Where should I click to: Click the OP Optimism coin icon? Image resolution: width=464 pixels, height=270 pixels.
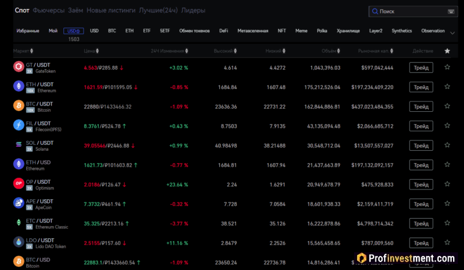tap(19, 183)
